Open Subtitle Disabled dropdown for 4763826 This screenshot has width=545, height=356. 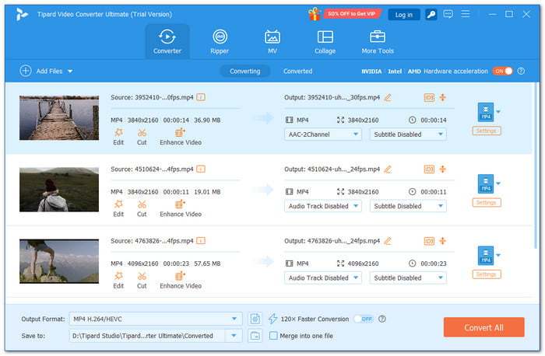[408, 278]
